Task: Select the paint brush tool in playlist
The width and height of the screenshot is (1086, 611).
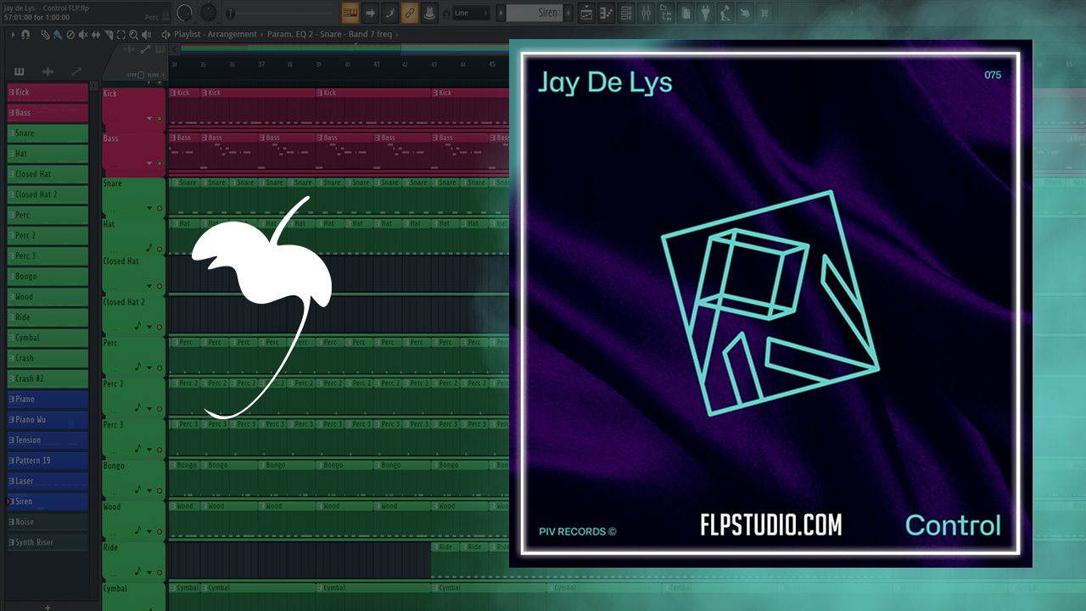Action: [58, 35]
